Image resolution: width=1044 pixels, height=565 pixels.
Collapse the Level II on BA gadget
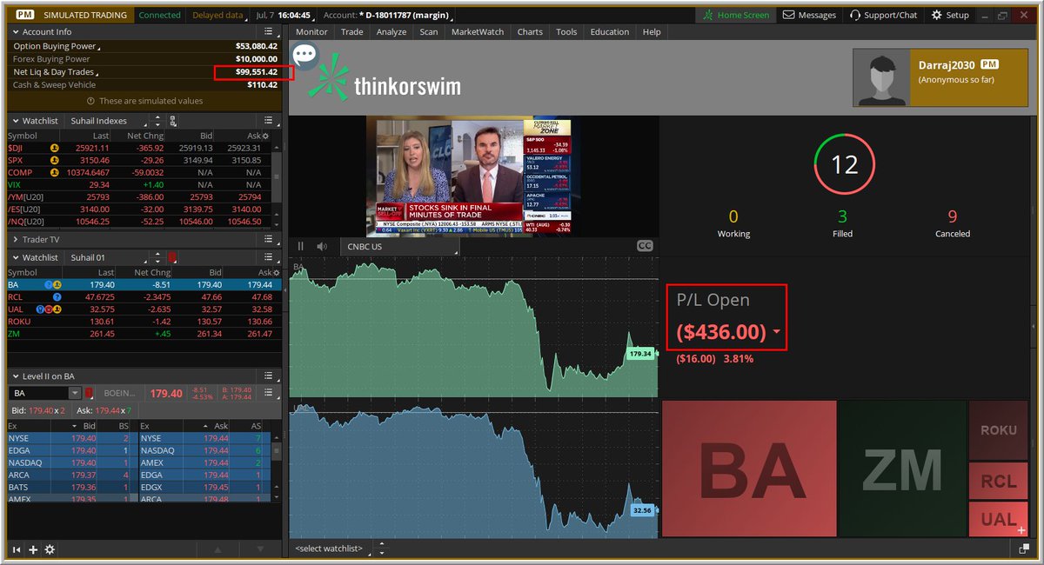pos(14,376)
